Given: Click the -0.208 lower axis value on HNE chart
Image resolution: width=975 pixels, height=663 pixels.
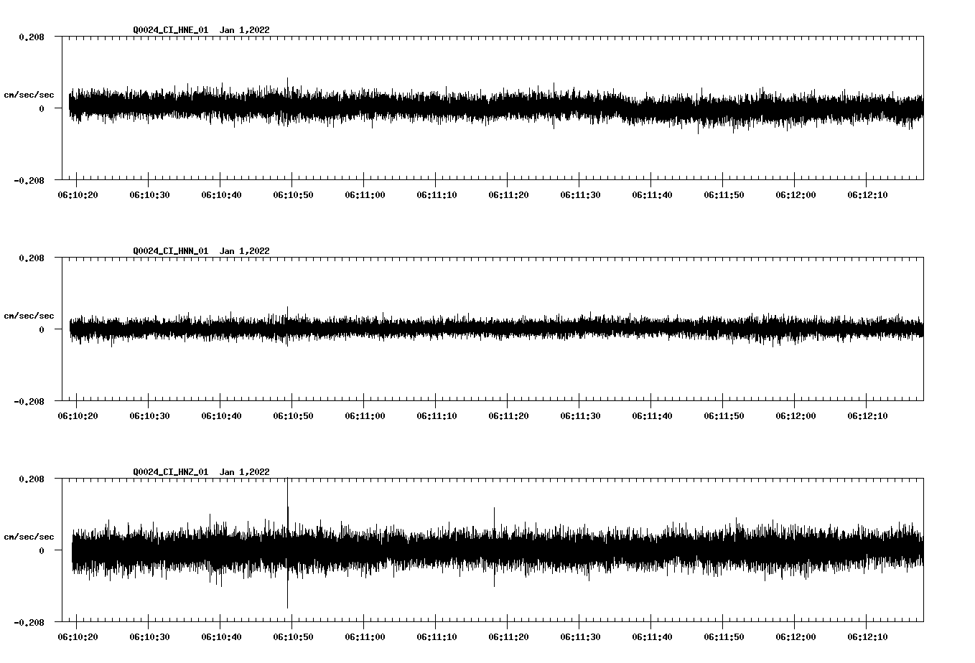Looking at the screenshot, I should 29,180.
